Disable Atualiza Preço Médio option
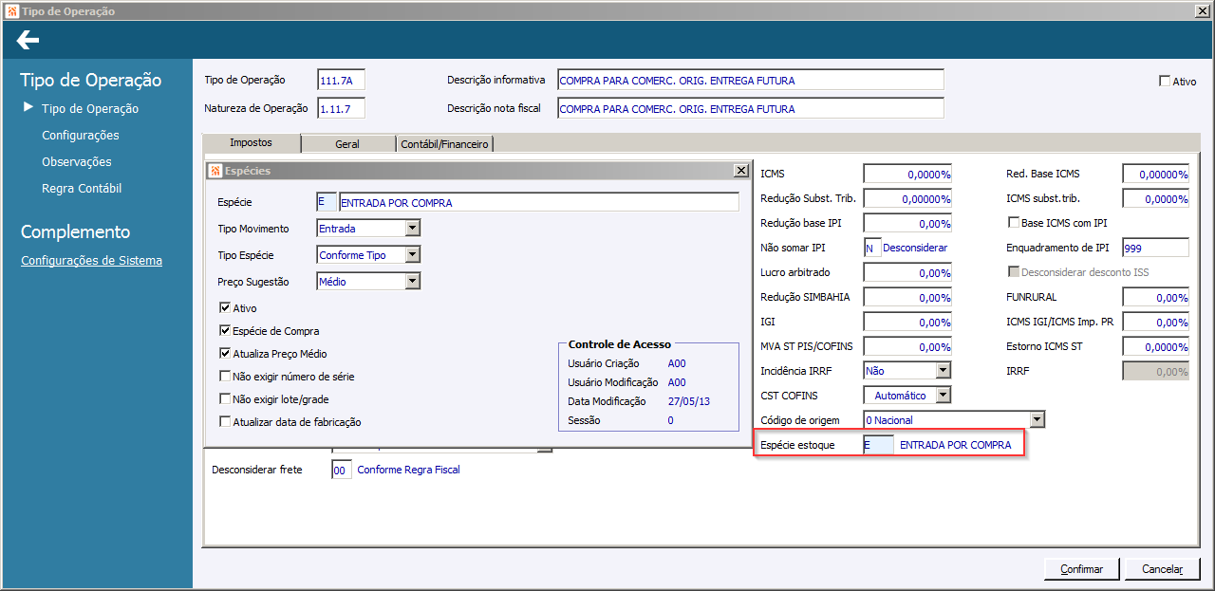1215x591 pixels. tap(225, 354)
